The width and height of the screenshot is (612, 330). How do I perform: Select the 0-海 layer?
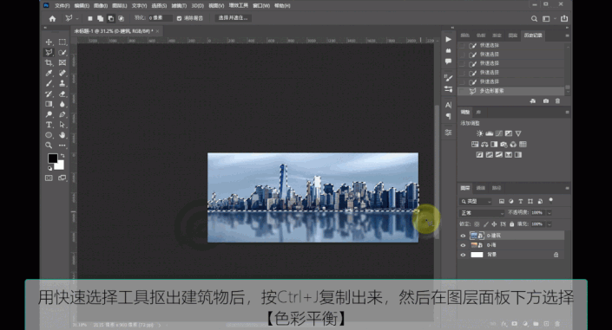pyautogui.click(x=511, y=245)
